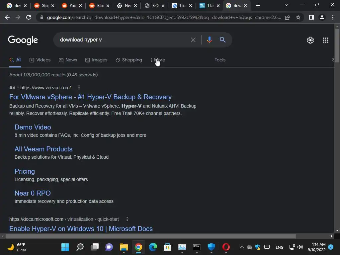Go back to the previous page
The image size is (340, 255).
click(7, 17)
